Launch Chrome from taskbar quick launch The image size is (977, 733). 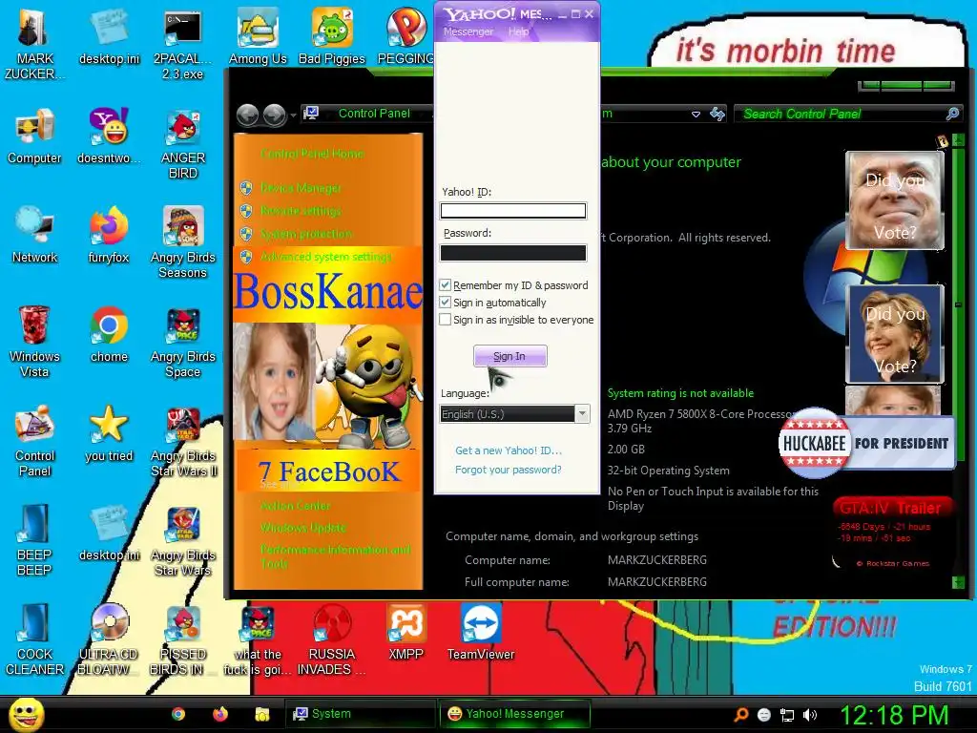[178, 714]
